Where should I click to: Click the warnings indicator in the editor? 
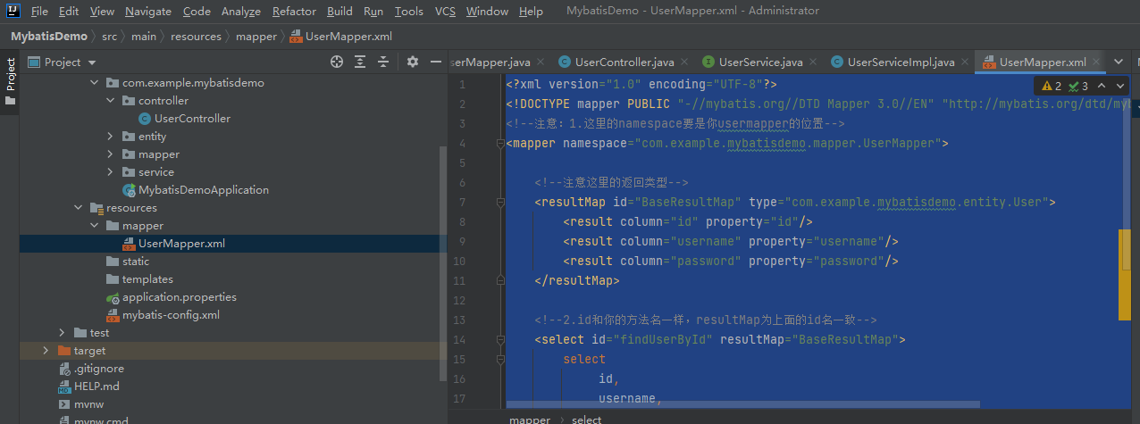click(x=1052, y=86)
